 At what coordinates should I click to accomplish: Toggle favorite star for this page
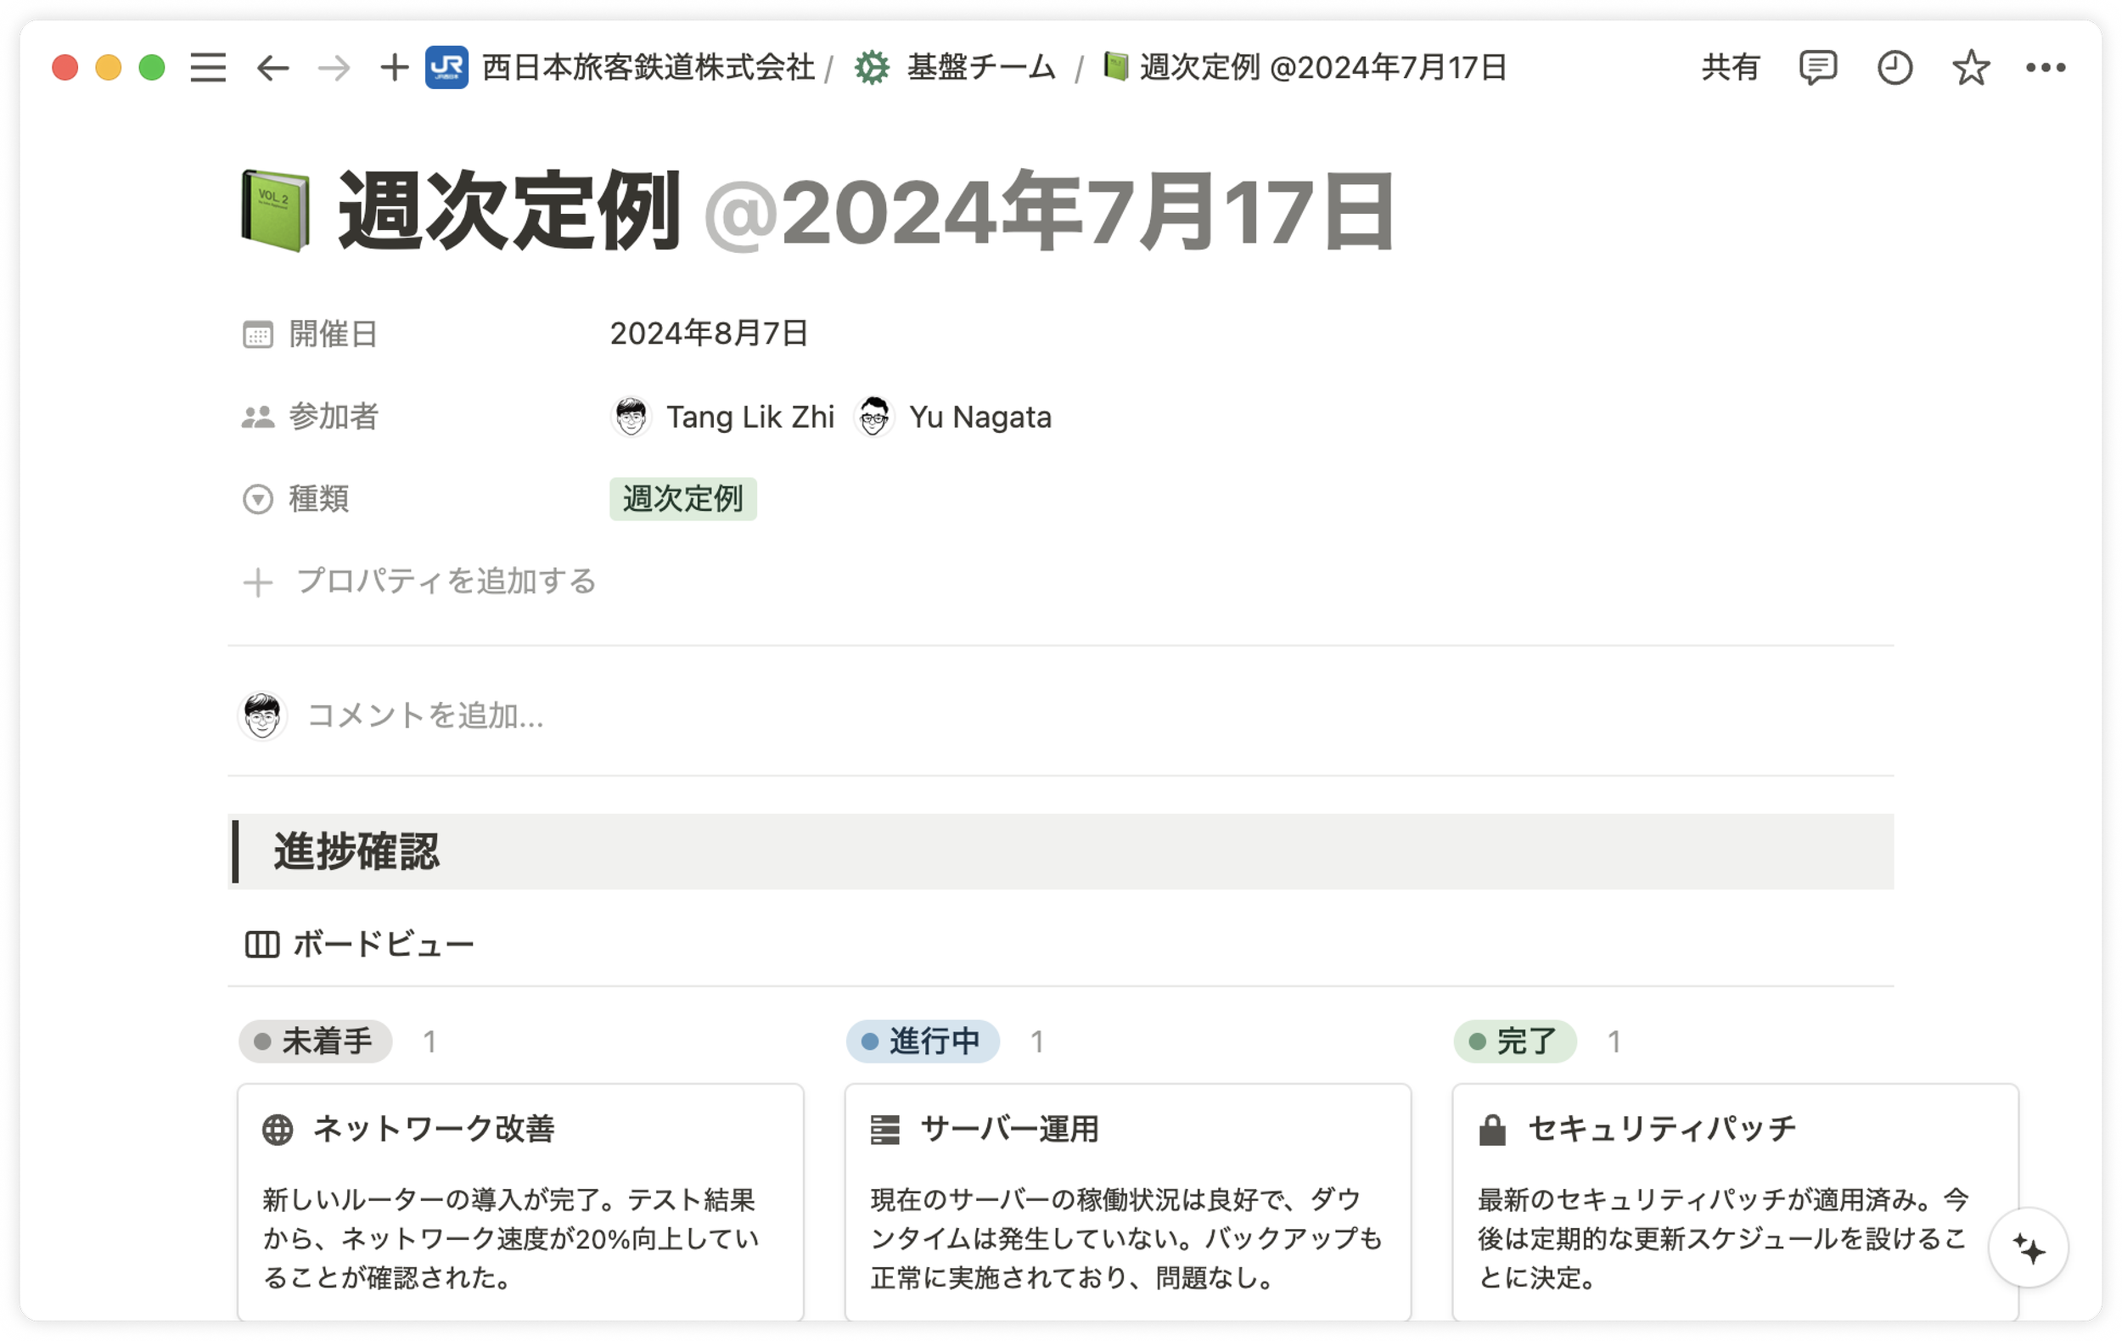[x=1970, y=68]
